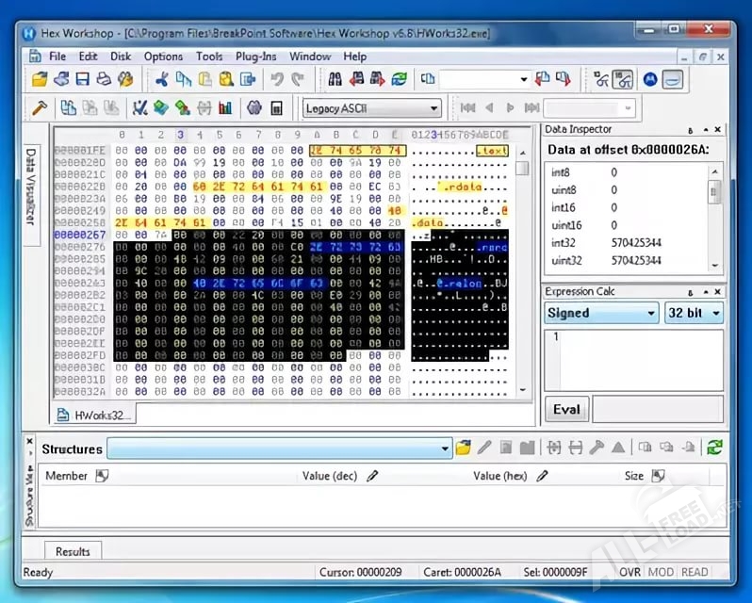Click the Save floppy disk icon
The image size is (752, 603).
(82, 79)
